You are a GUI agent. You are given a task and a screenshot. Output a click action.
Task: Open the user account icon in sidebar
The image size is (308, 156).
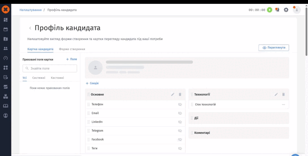[x=6, y=116]
